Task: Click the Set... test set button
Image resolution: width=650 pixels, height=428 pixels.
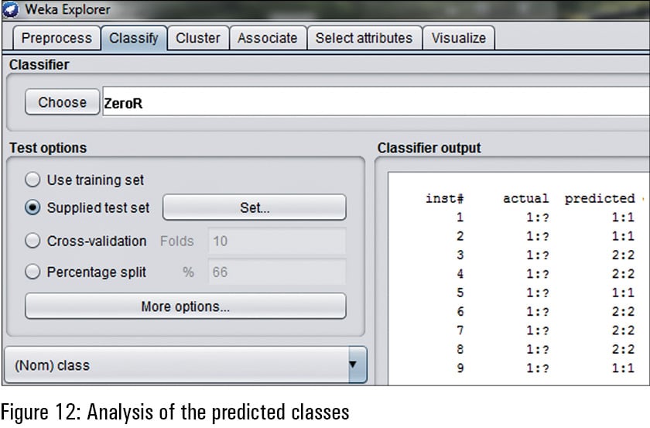Action: [254, 207]
